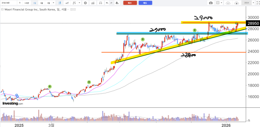Expand the chart layout dropdown arrow
260x127 pixels.
click(x=222, y=3)
